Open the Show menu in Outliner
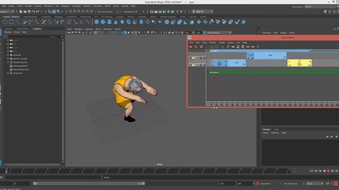 pyautogui.click(x=16, y=32)
